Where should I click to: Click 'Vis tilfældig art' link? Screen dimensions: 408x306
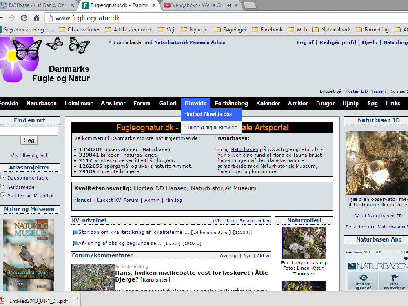[29, 155]
